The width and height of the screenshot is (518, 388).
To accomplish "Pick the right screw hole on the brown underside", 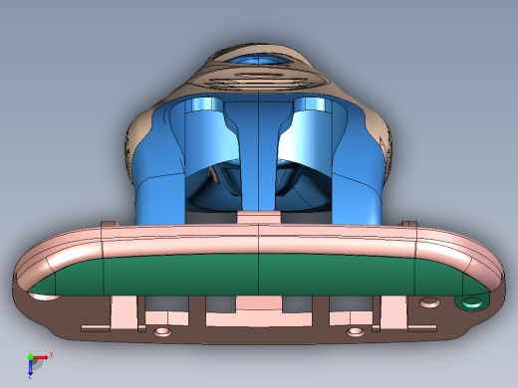I will point(356,331).
